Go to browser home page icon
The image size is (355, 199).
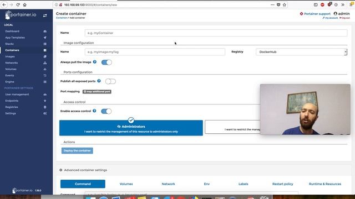pos(24,5)
